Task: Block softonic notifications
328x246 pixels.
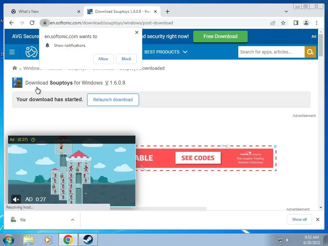Action: click(x=126, y=59)
